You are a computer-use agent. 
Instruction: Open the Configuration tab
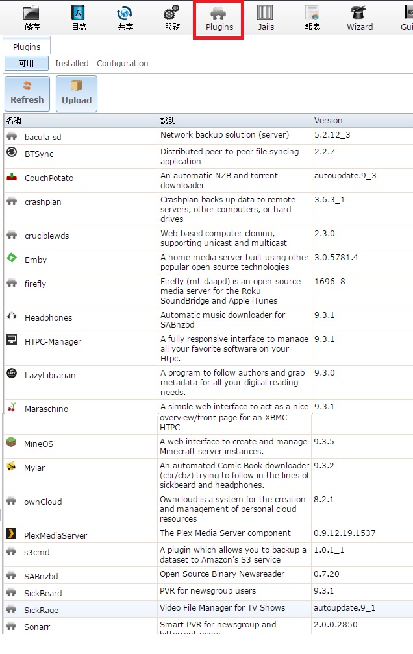point(122,64)
